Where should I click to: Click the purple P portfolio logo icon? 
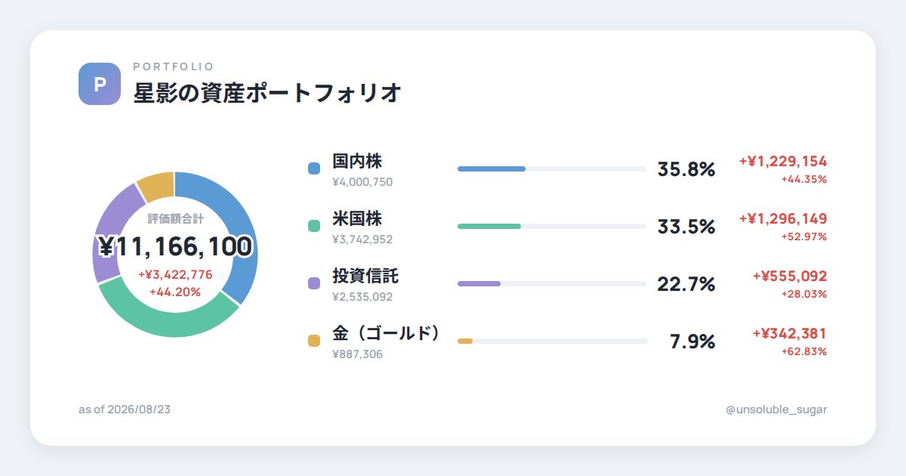pos(100,84)
